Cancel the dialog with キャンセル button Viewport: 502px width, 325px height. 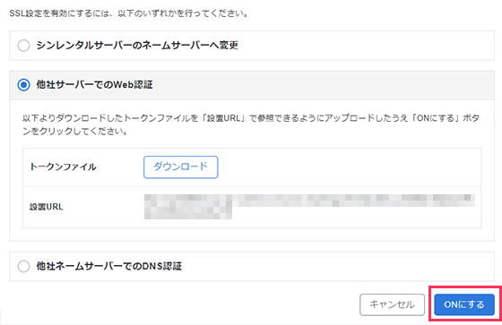(393, 304)
